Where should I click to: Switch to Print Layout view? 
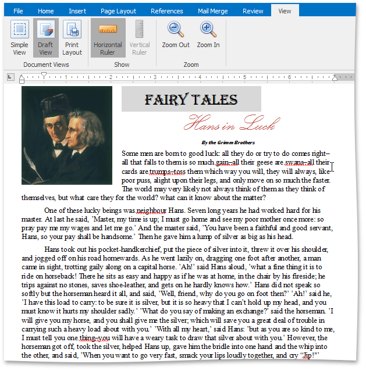coord(72,38)
